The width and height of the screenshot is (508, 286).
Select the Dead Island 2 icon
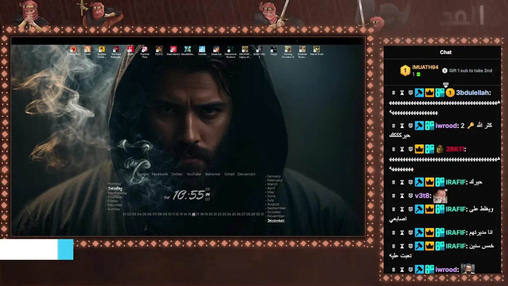(x=173, y=51)
